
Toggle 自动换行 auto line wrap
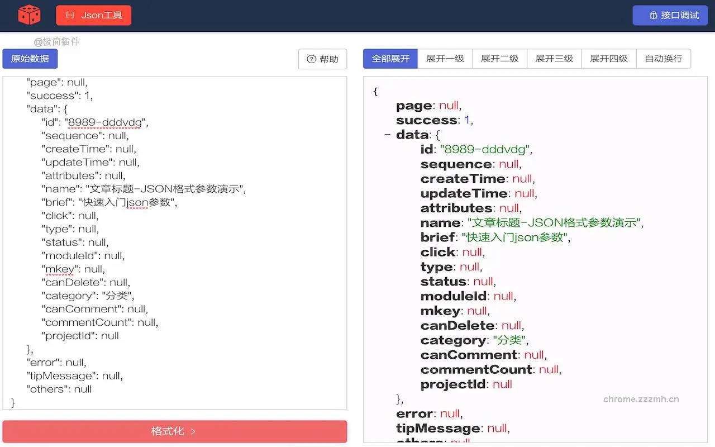[x=663, y=58]
